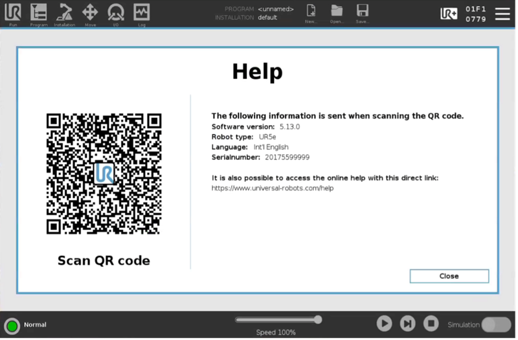Viewport: 518px width, 340px height.
Task: Click the Normal robot status indicator
Action: [12, 325]
